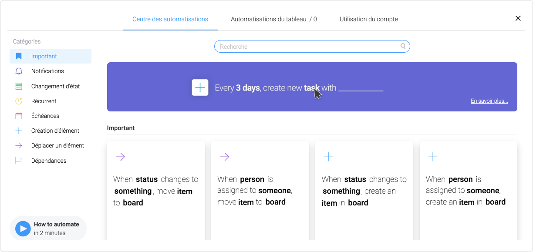Click the bold 'task' word in the banner recipe

click(x=312, y=87)
